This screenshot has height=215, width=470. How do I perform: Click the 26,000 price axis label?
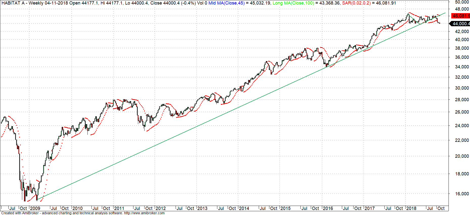462,112
